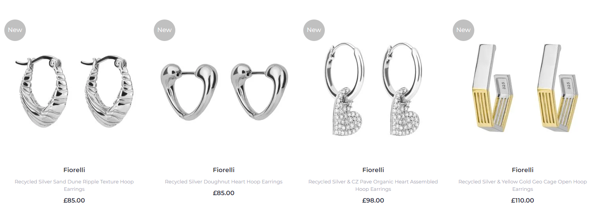Screen dimensions: 605x208
Task: Click the New badge on Sand Dune earrings
Action: click(15, 30)
